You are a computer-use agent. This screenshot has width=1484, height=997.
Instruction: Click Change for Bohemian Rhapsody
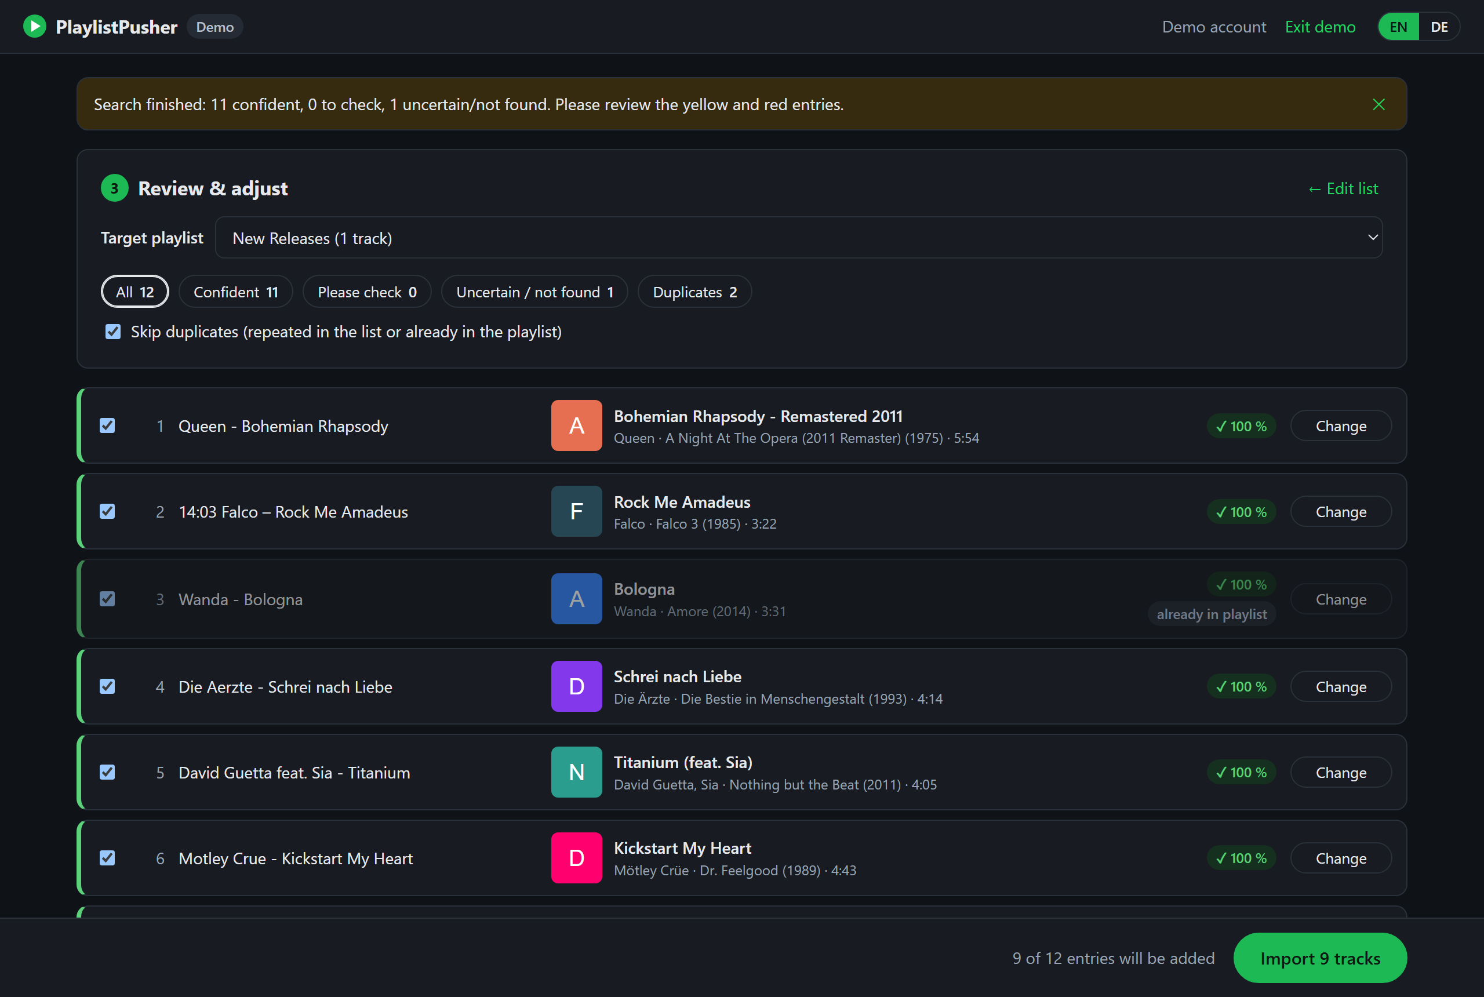tap(1341, 425)
